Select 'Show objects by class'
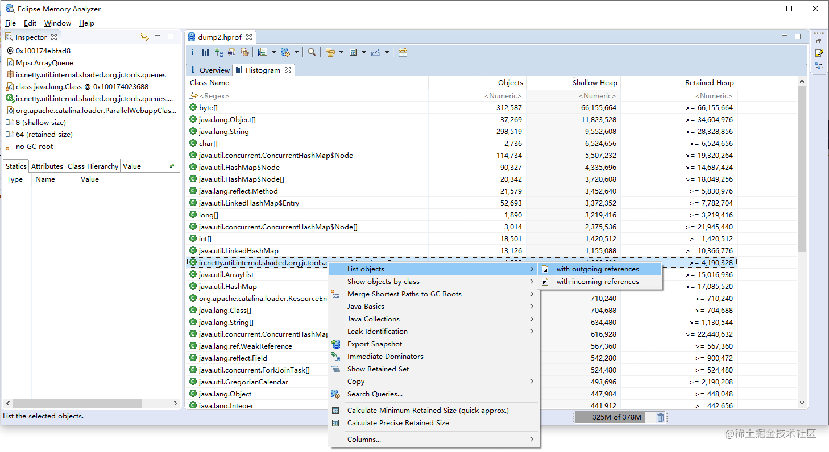Viewport: 829px width, 452px height. click(434, 282)
